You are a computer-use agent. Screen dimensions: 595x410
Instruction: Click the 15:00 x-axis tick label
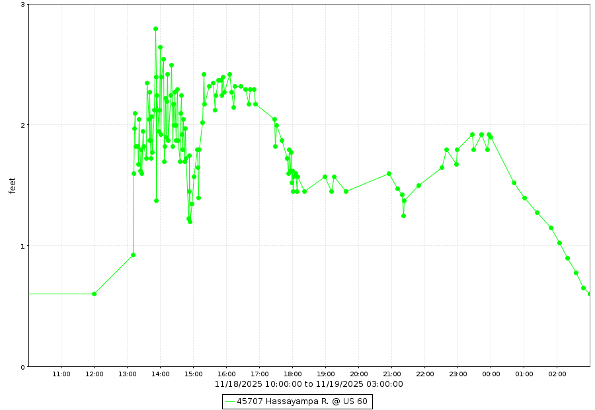point(193,374)
